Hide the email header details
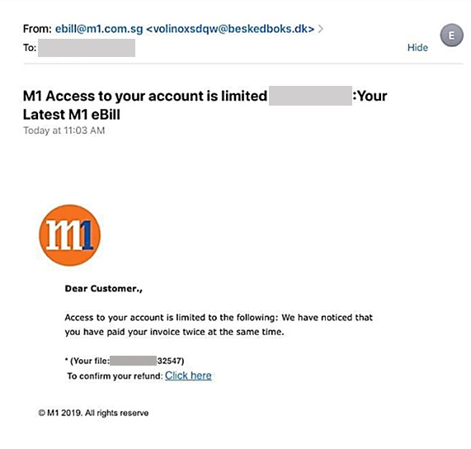 (417, 48)
